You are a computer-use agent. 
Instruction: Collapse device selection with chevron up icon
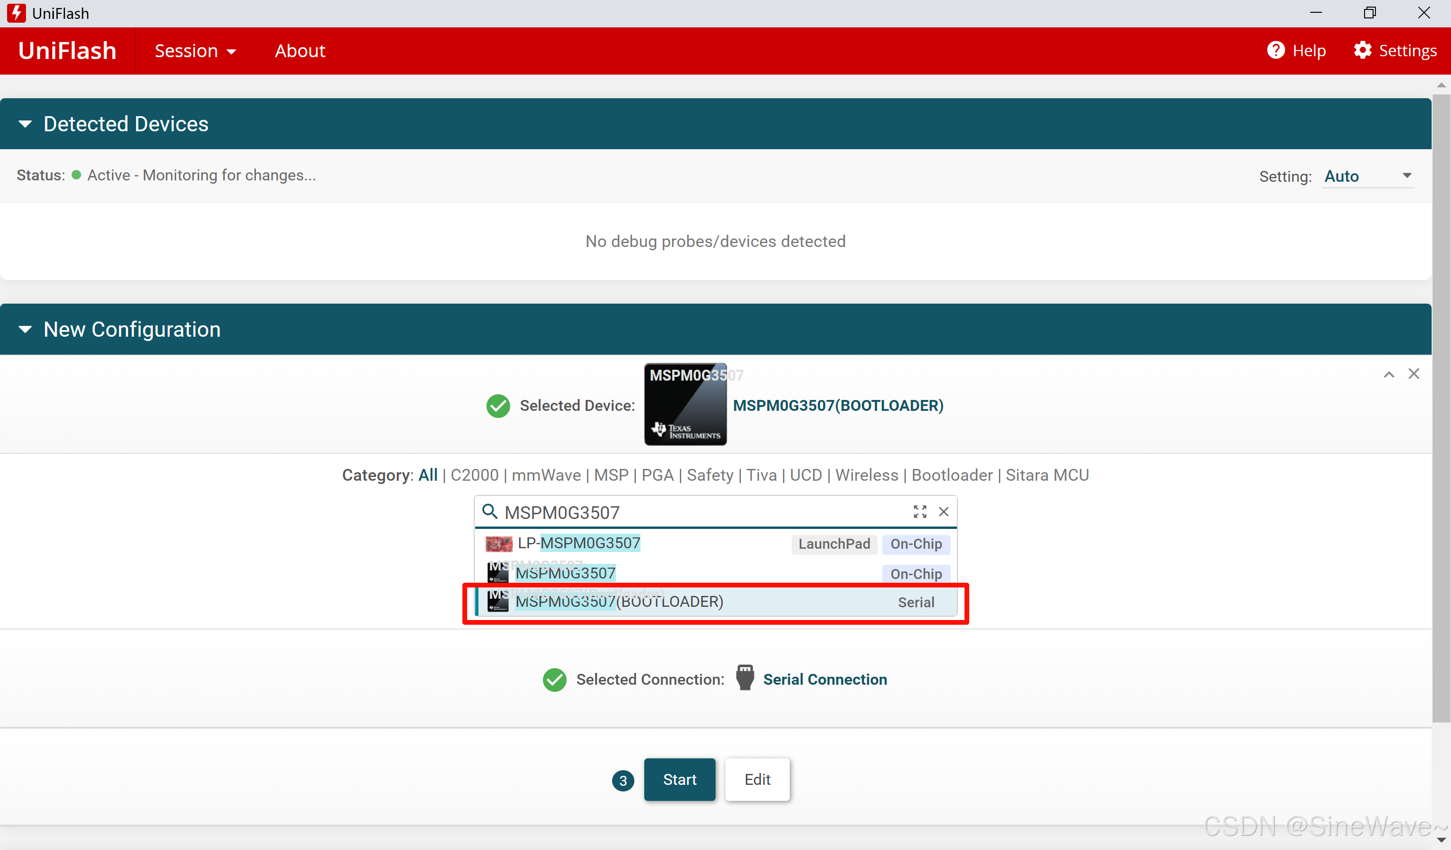pyautogui.click(x=1389, y=374)
